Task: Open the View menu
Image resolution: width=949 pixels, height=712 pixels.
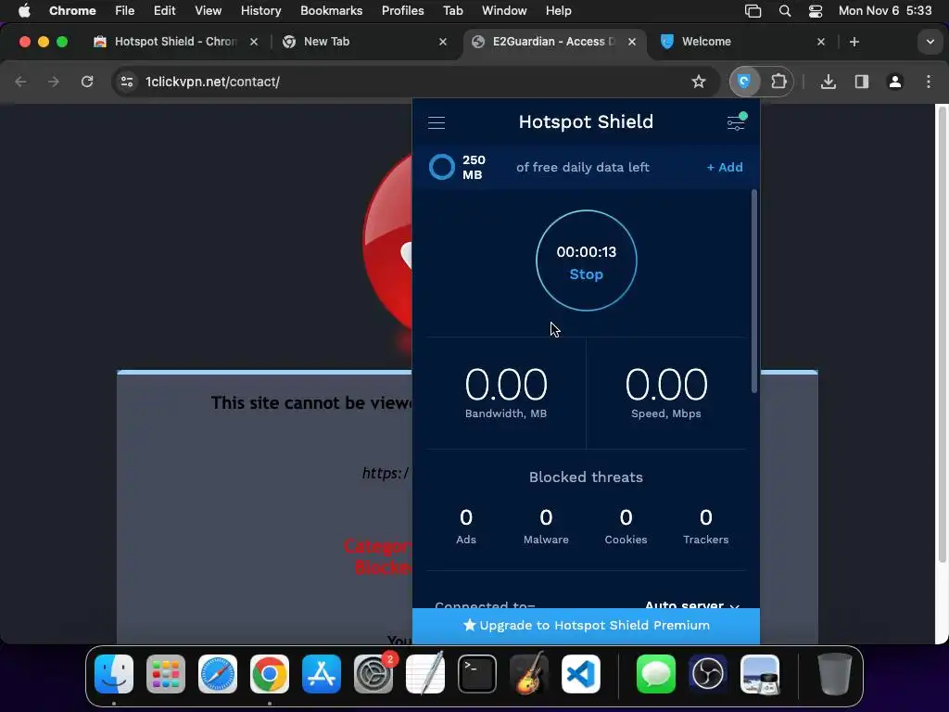Action: click(209, 11)
